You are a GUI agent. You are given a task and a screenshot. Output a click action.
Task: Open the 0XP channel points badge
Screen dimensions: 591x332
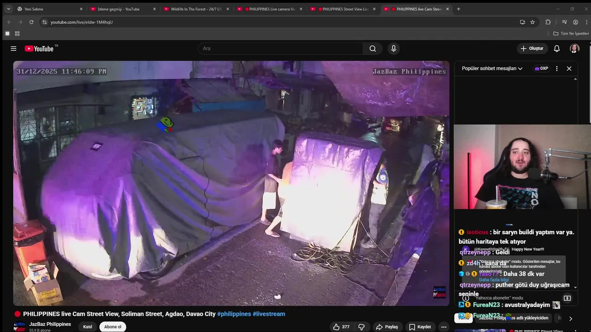tap(541, 68)
